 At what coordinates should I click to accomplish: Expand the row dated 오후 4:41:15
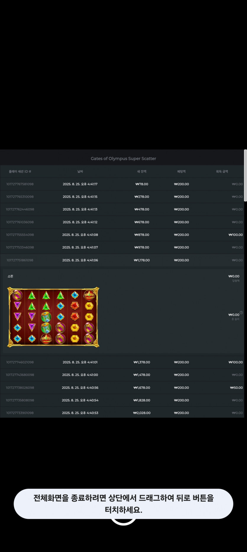122,197
